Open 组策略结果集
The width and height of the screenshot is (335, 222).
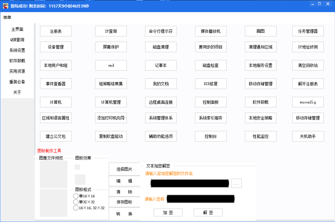pos(111,84)
